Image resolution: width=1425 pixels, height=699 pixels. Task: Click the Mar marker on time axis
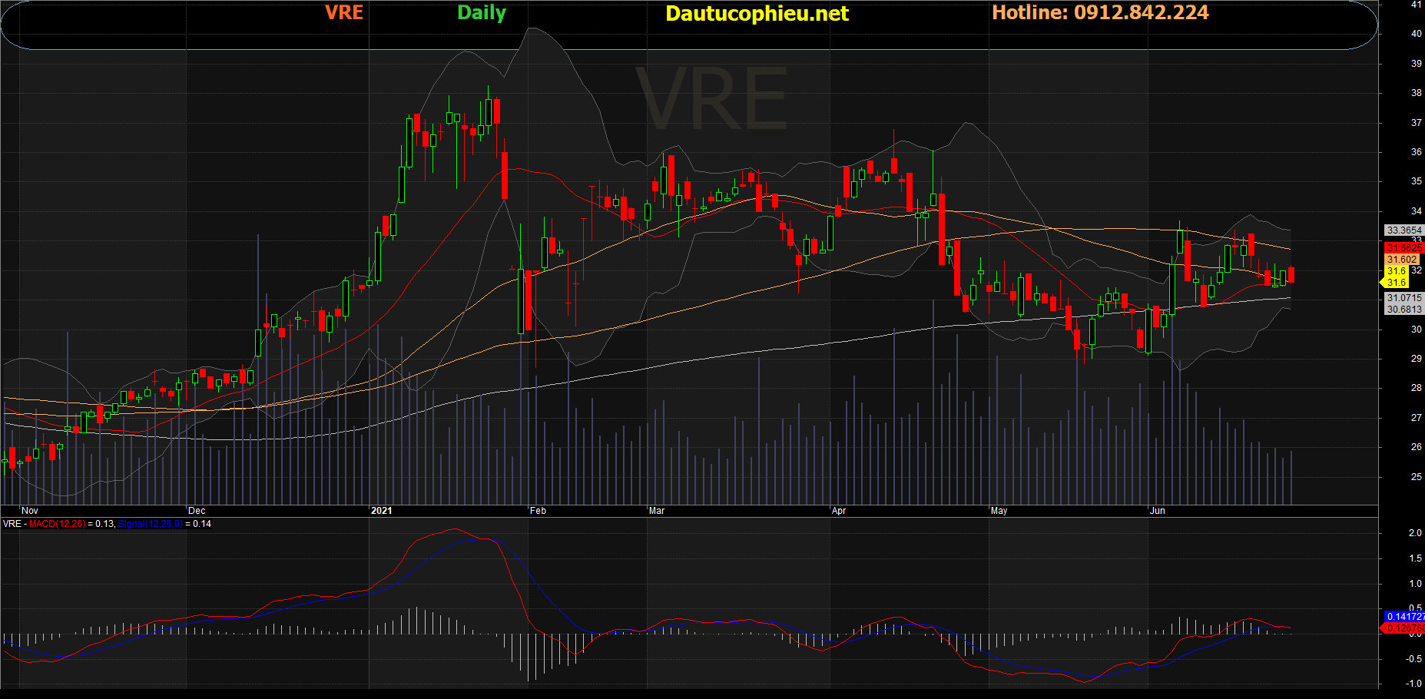coord(657,511)
